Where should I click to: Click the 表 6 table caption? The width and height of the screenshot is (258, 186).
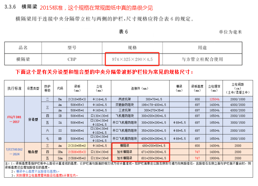[x=123, y=32]
